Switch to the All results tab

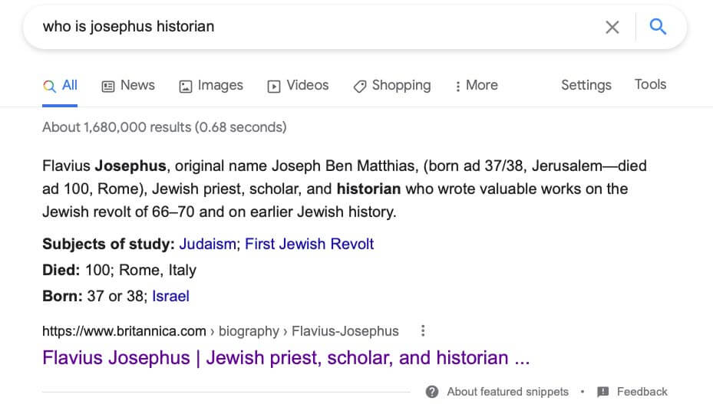pyautogui.click(x=60, y=85)
